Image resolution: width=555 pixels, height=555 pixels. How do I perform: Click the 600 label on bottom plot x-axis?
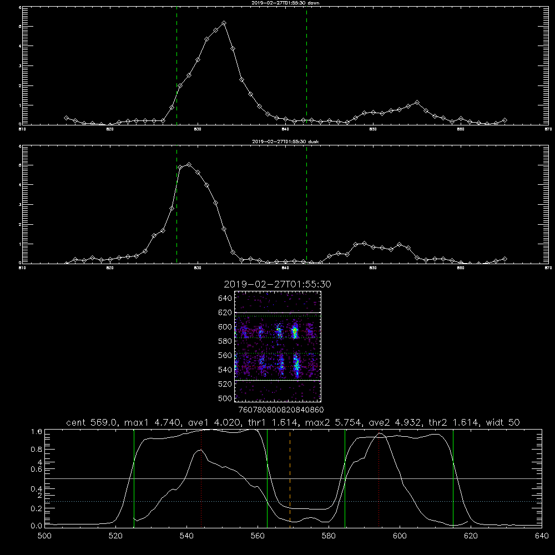click(x=400, y=536)
